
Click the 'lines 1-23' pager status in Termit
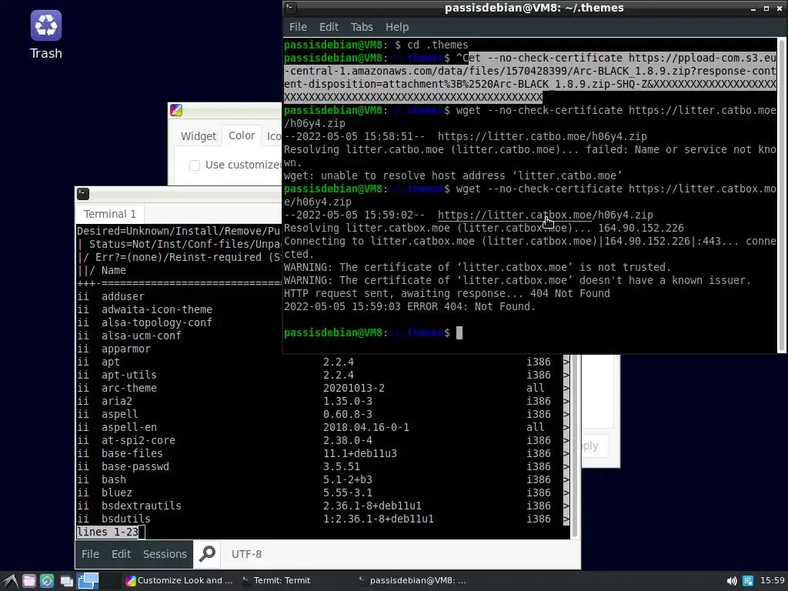tap(108, 533)
